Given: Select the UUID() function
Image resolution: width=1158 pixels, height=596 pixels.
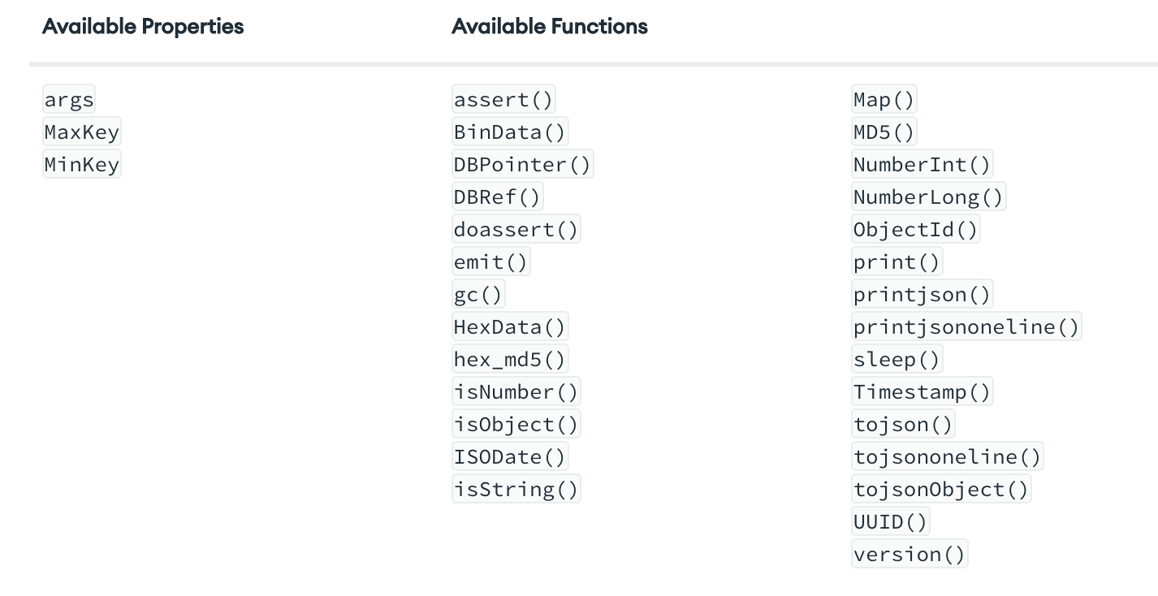Looking at the screenshot, I should (890, 522).
